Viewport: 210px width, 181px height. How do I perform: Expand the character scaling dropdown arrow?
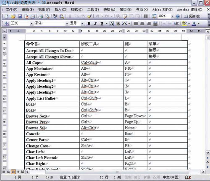tap(129, 24)
